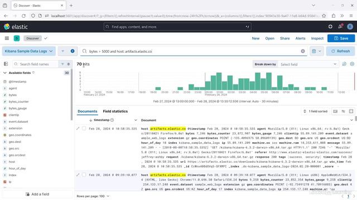Image resolution: width=357 pixels, height=200 pixels.
Task: Open the Break down by field selector
Action: (x=308, y=64)
